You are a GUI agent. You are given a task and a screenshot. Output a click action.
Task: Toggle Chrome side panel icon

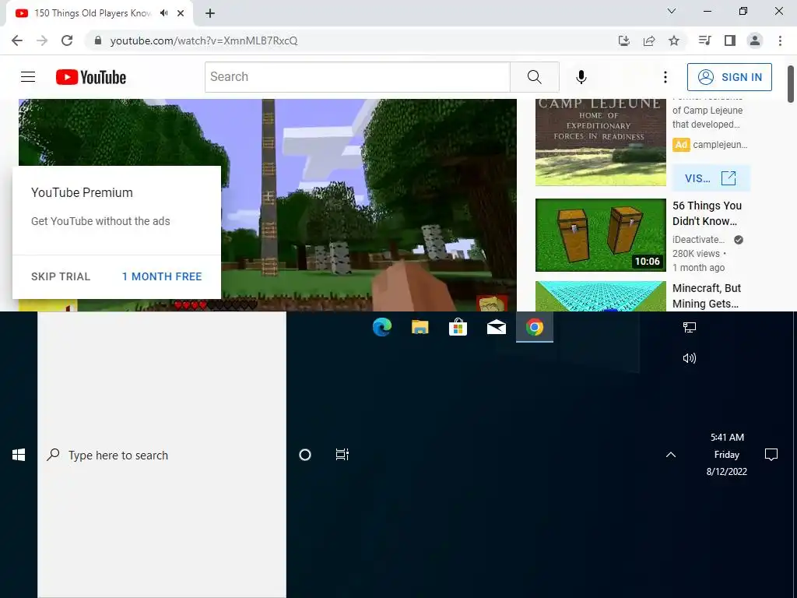pos(730,40)
